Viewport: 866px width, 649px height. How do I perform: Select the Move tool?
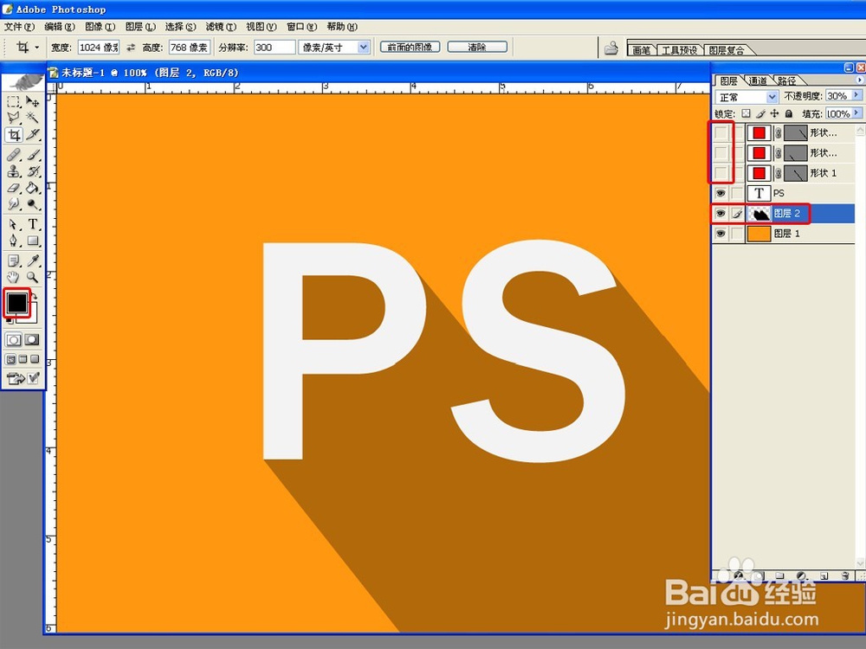33,102
